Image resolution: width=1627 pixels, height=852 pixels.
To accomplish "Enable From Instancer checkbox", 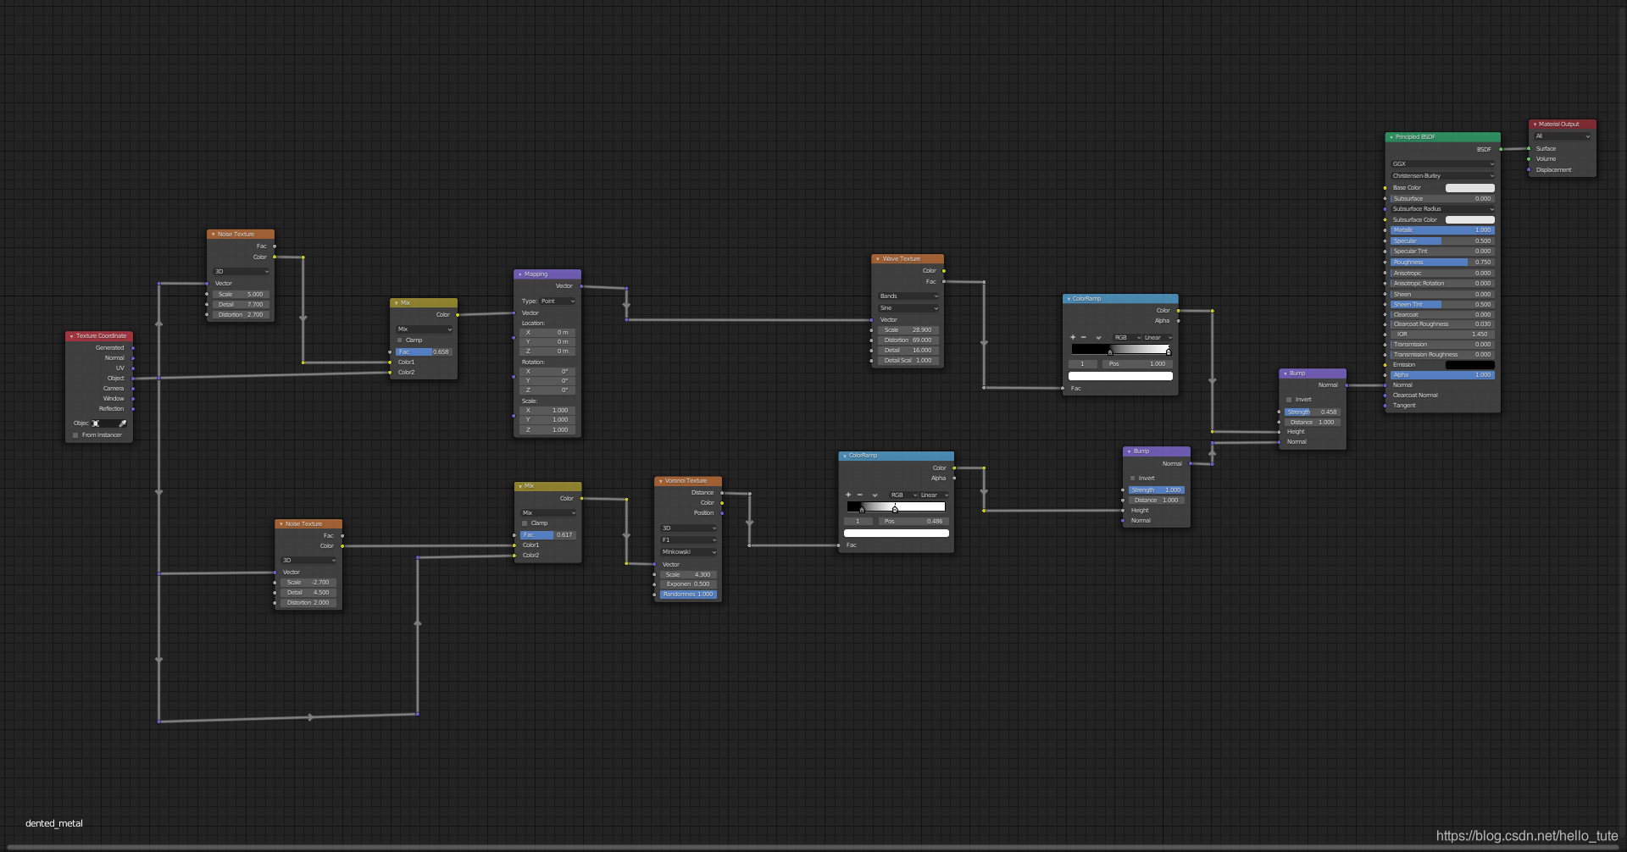I will coord(75,435).
